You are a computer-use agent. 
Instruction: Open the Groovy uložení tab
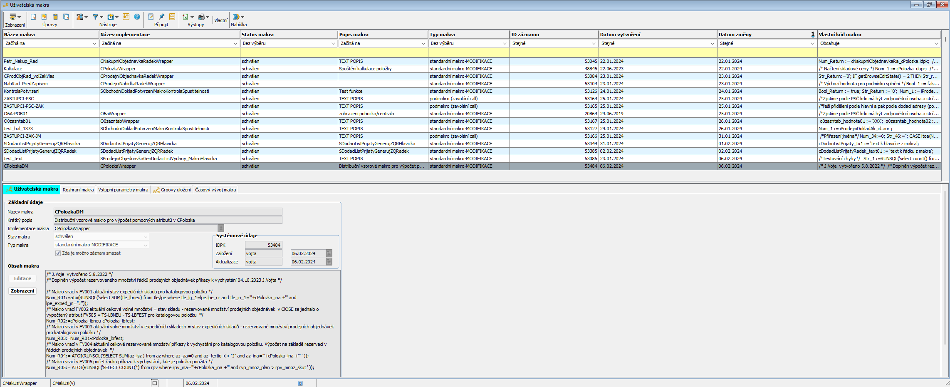click(172, 190)
